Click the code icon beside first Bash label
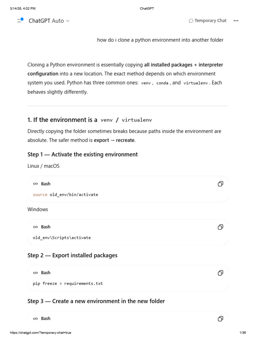Viewport: 256px width, 341px height. [x=35, y=184]
